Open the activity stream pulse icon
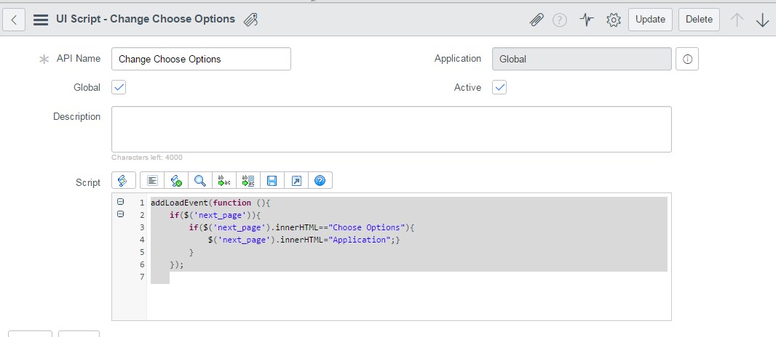The width and height of the screenshot is (776, 337). click(x=587, y=20)
